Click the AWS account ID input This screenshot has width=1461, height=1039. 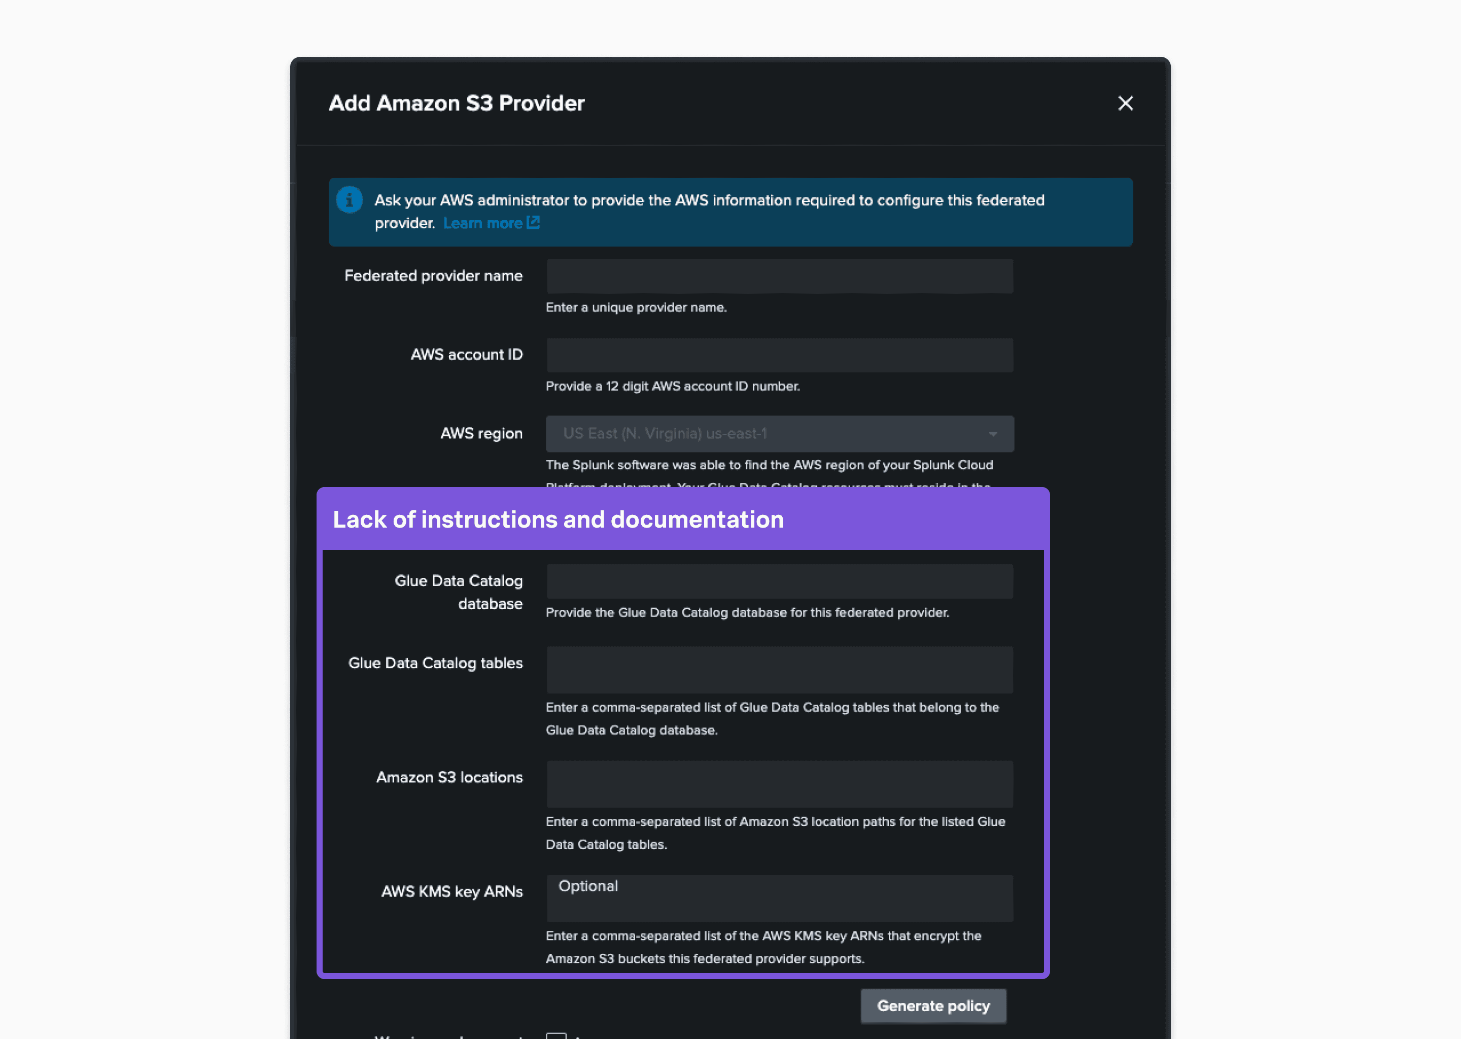tap(779, 355)
